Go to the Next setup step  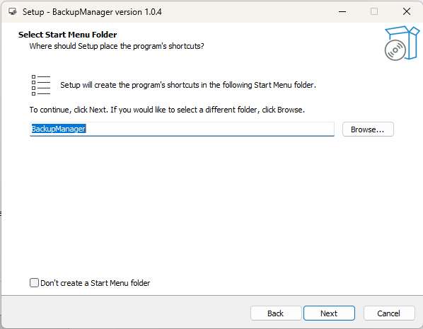click(x=329, y=313)
